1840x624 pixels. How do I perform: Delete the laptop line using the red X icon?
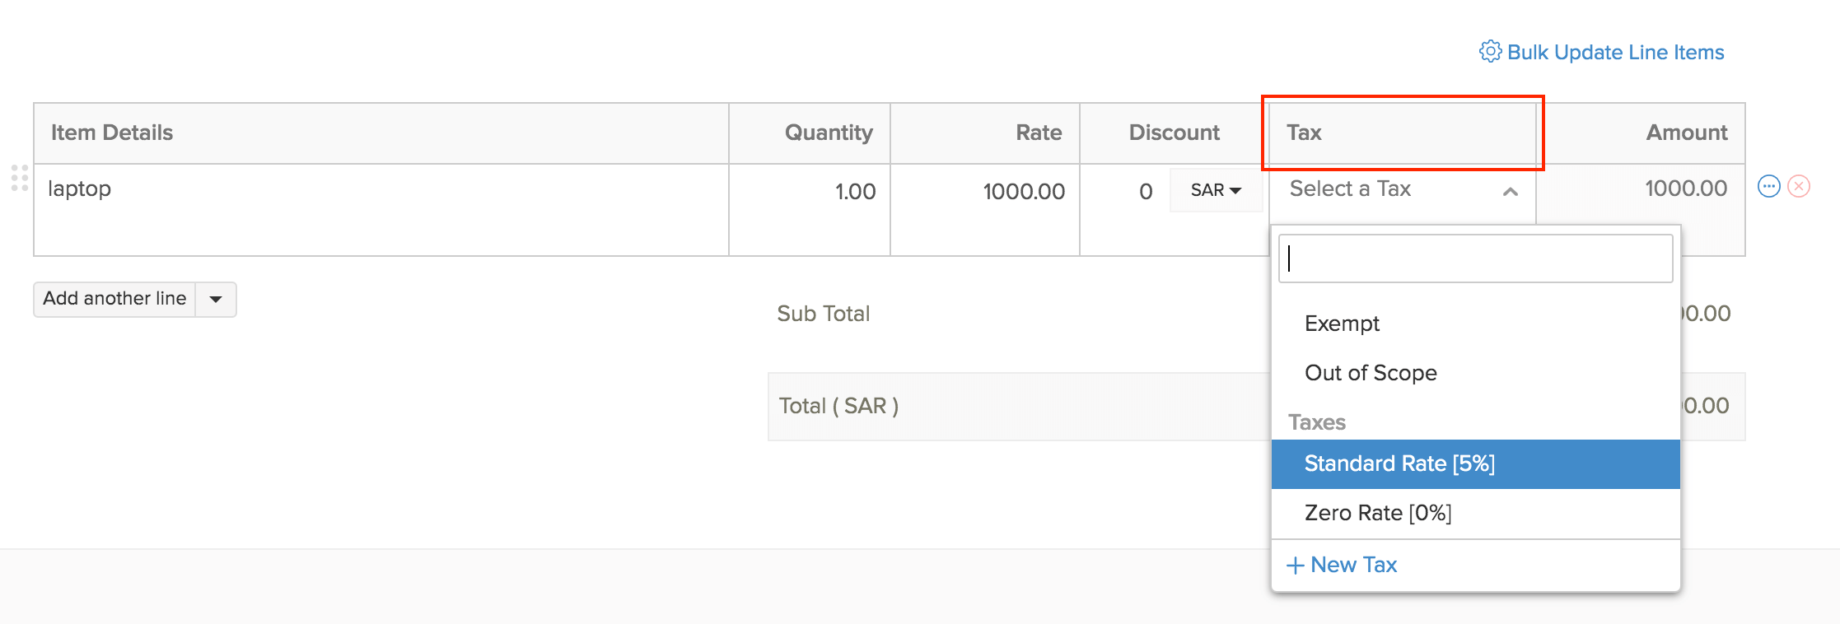pyautogui.click(x=1798, y=187)
